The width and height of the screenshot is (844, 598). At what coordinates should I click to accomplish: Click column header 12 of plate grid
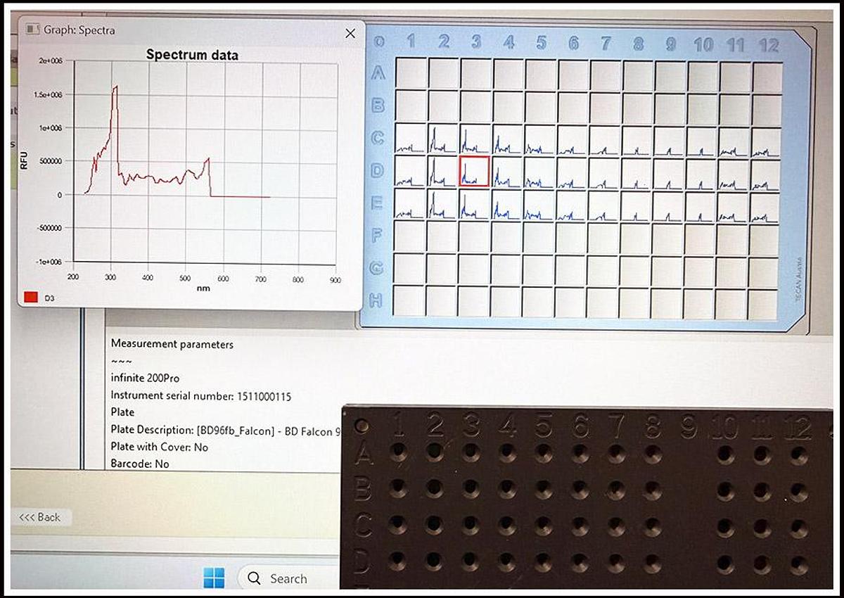click(769, 45)
